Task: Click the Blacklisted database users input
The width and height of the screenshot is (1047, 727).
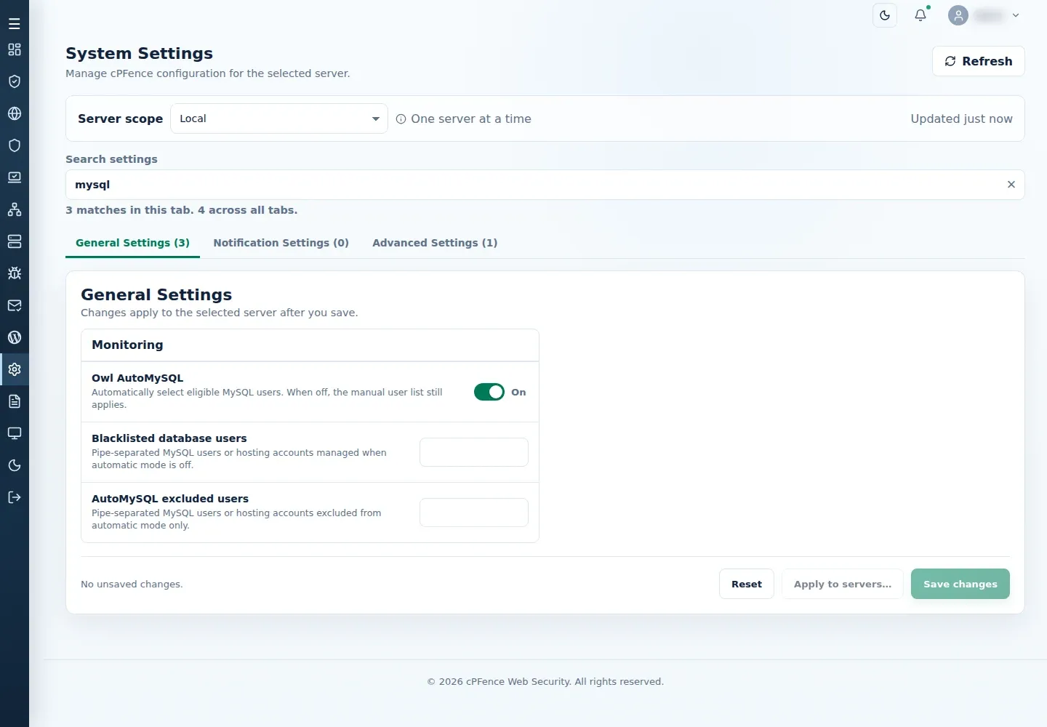Action: [474, 452]
